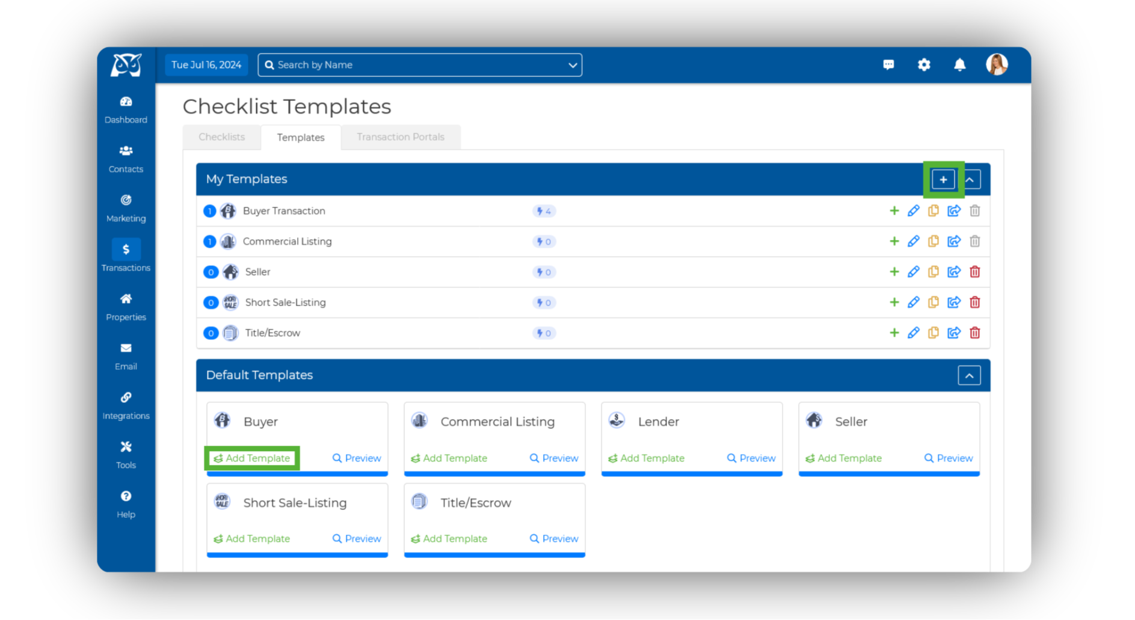Screen dimensions: 1135x620
Task: Click the green plus for Buyer Transaction
Action: click(x=894, y=210)
